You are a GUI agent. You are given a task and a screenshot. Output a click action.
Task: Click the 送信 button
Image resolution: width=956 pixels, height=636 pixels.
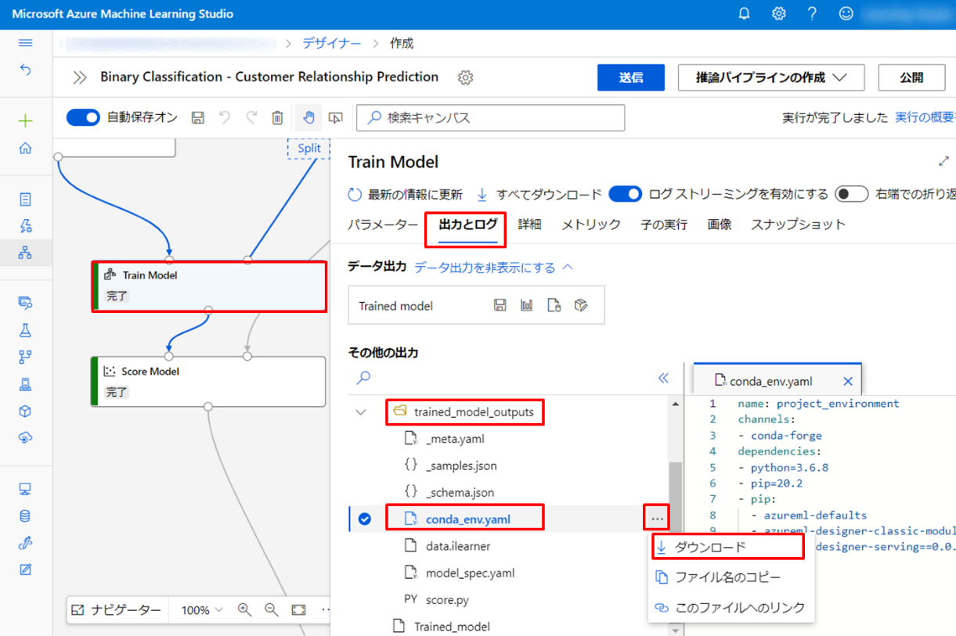pos(631,77)
